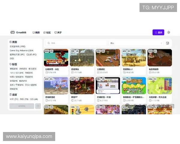Filter by arcade type (ARC)
Screen dimensions: 180x144
pos(18,46)
